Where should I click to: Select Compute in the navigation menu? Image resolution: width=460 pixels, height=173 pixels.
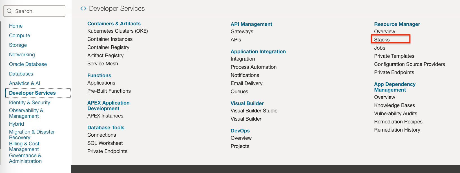pyautogui.click(x=19, y=36)
